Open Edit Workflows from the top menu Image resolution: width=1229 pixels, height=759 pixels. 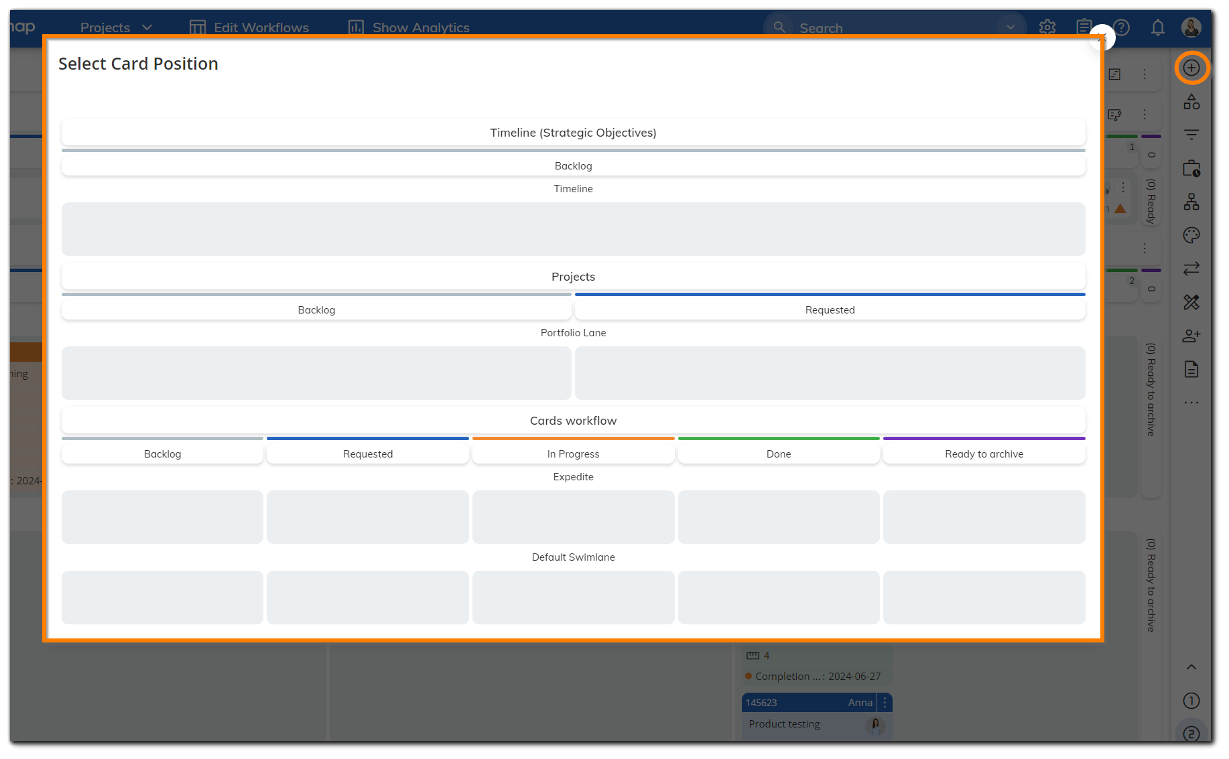pyautogui.click(x=261, y=27)
